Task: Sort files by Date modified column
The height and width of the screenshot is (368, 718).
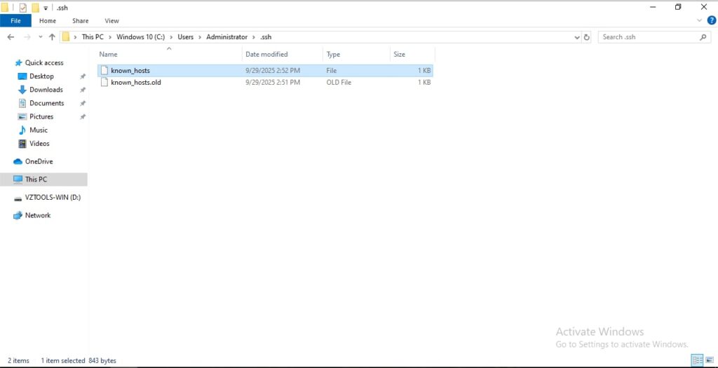Action: pyautogui.click(x=266, y=54)
